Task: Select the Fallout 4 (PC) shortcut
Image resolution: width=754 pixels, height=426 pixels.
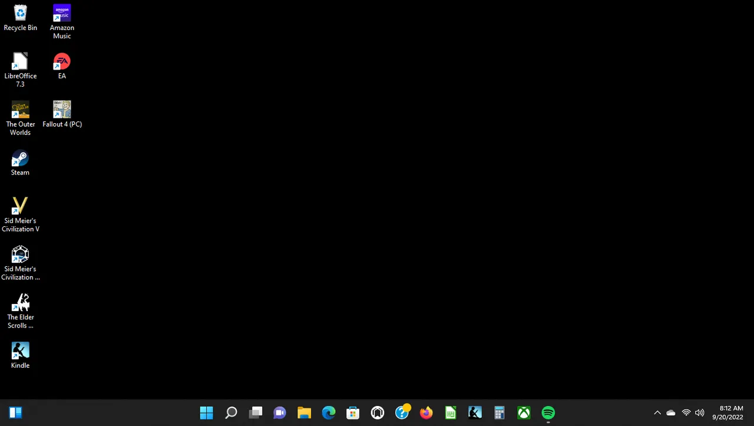Action: 62,115
